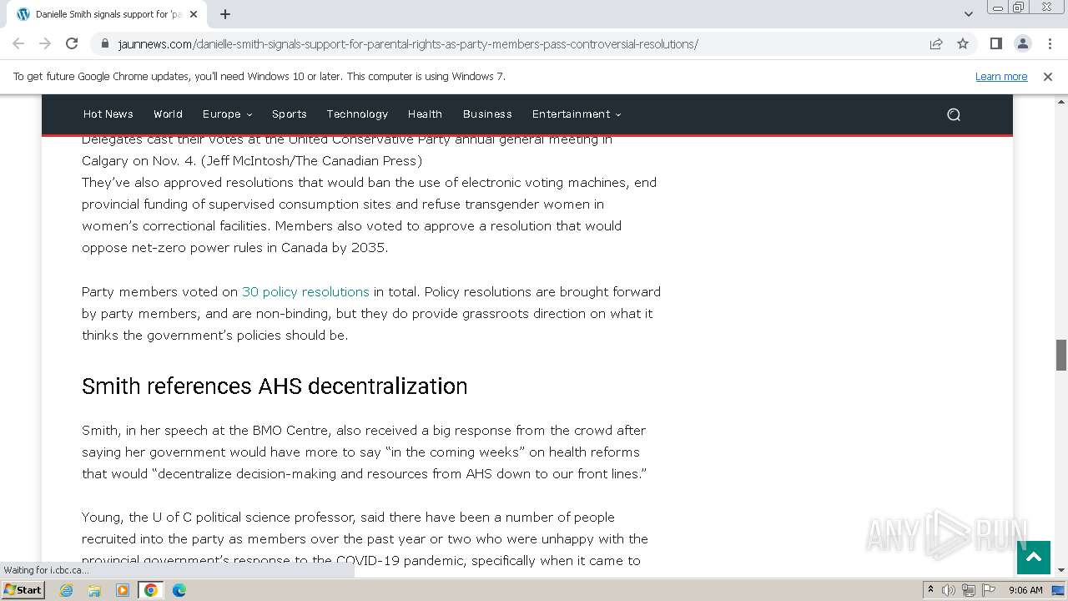Open File Explorer from taskbar
1068x601 pixels.
tap(94, 590)
